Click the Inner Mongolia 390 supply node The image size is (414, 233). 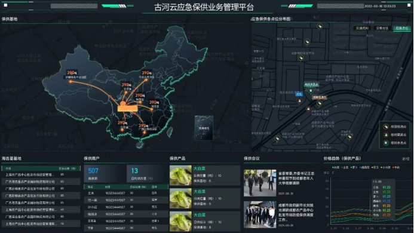(146, 80)
